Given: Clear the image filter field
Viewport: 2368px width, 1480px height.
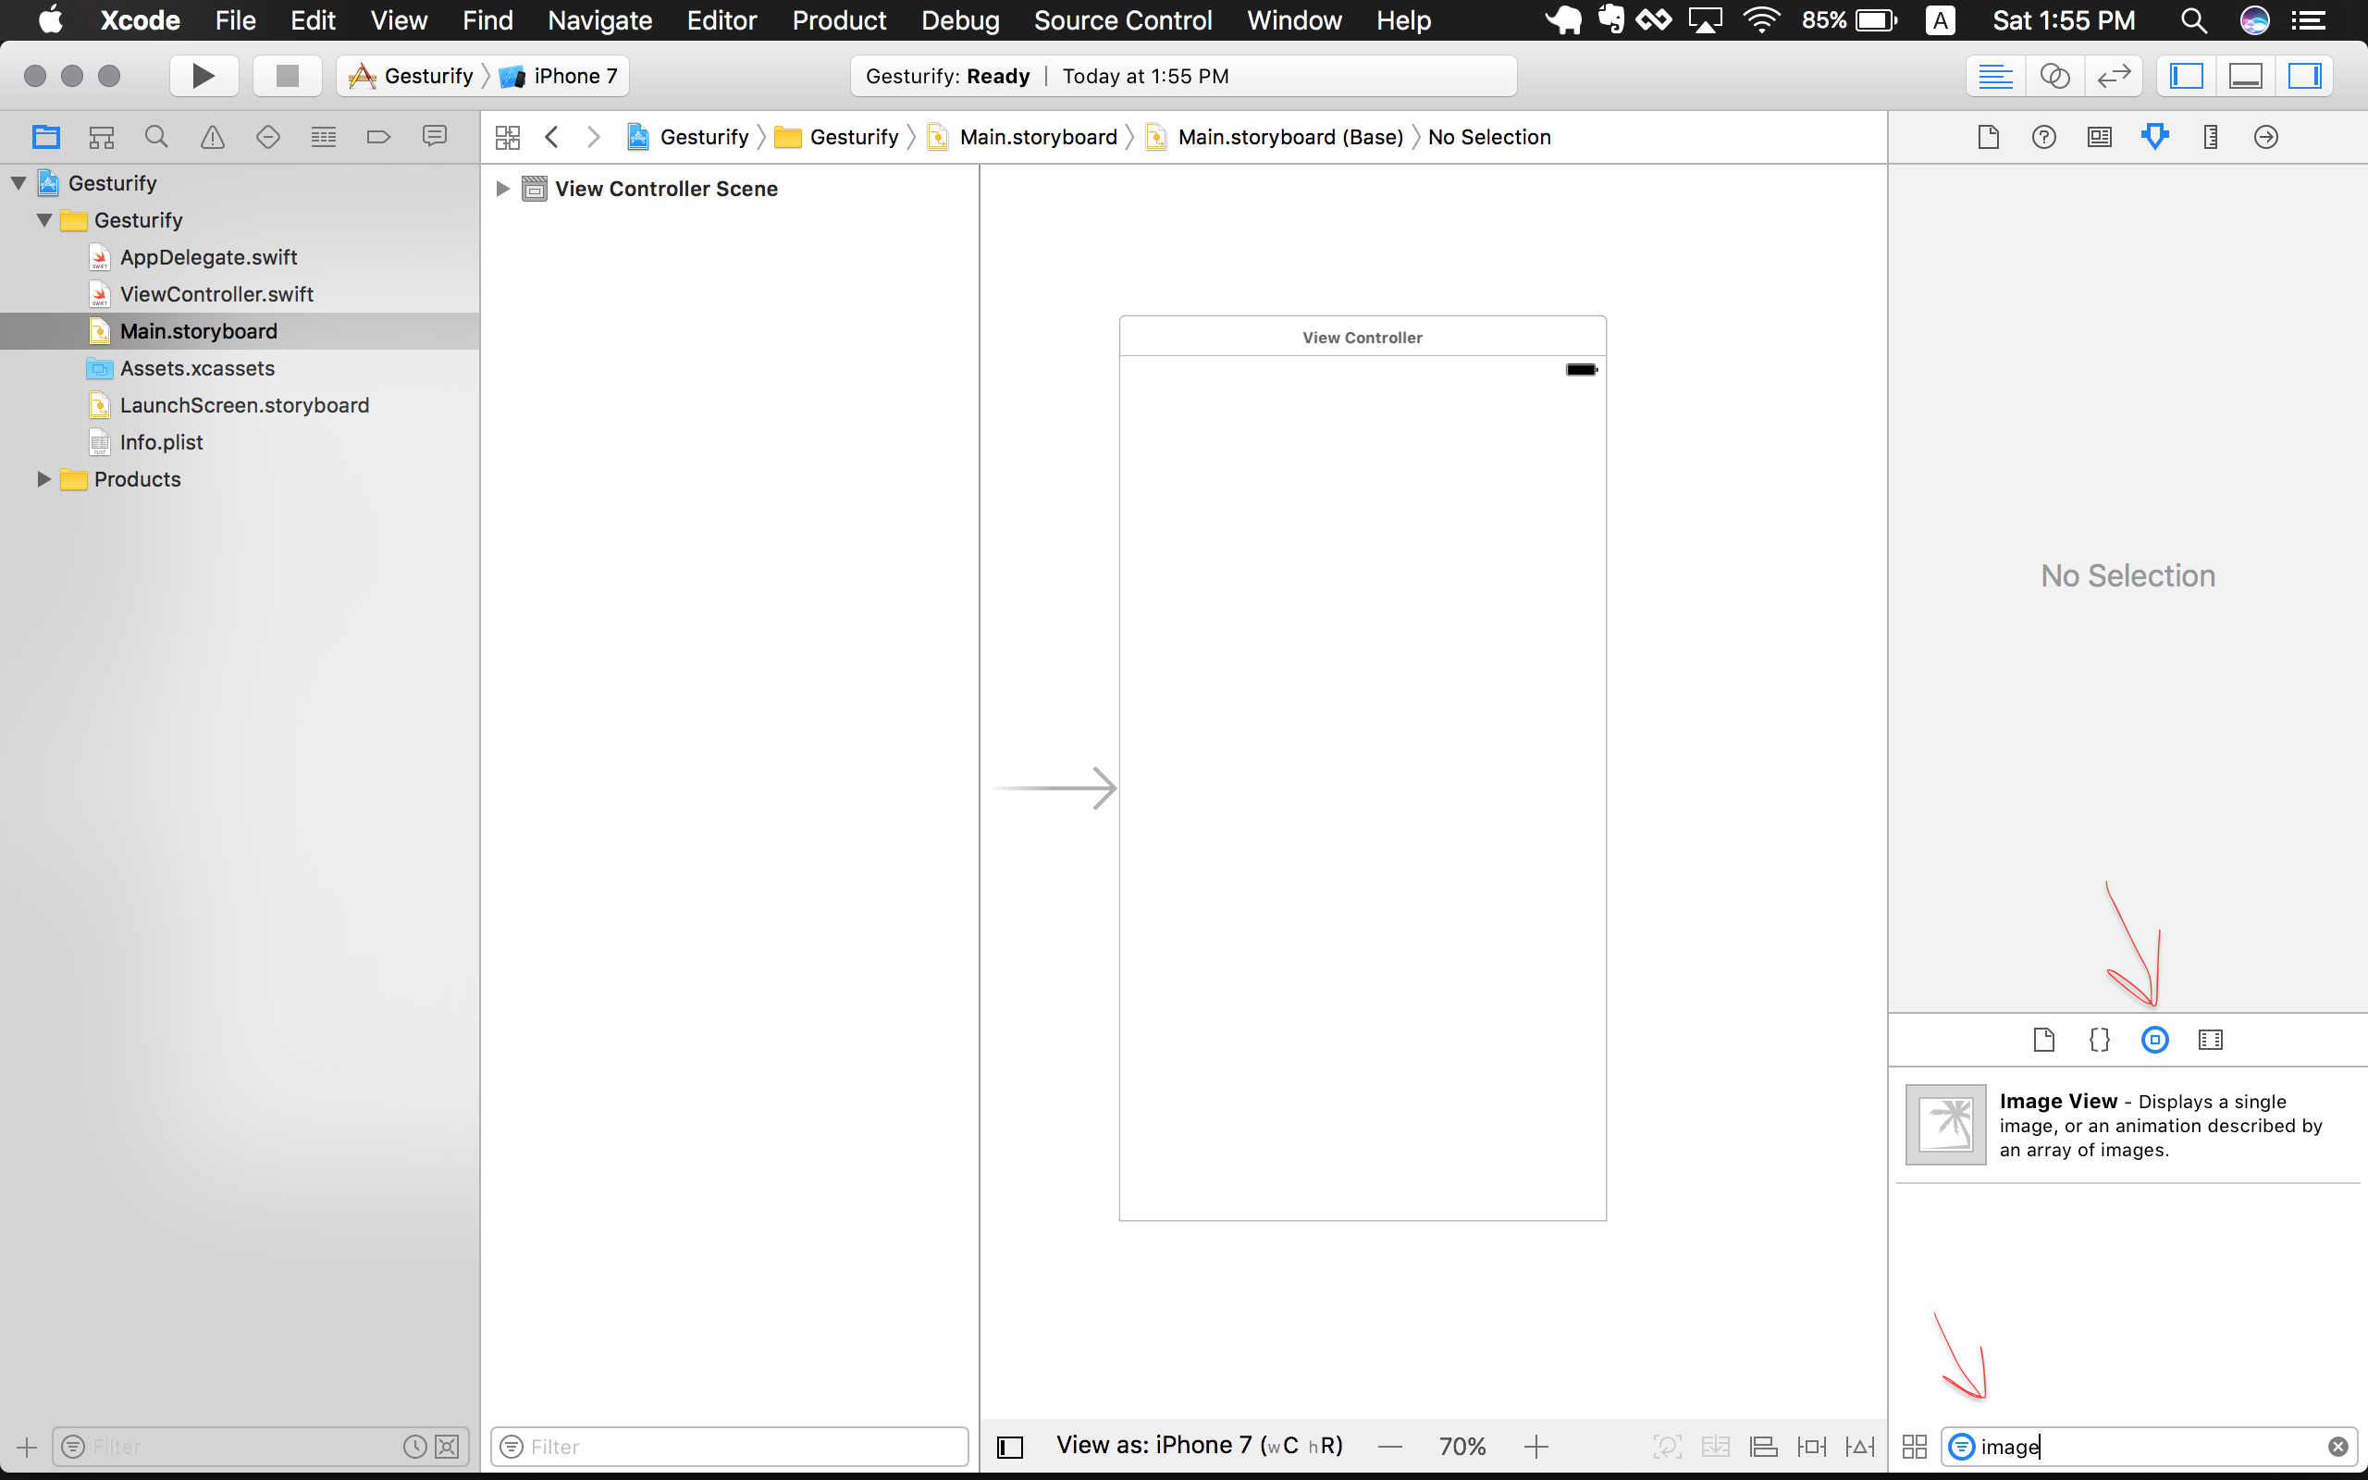Looking at the screenshot, I should [x=2337, y=1446].
